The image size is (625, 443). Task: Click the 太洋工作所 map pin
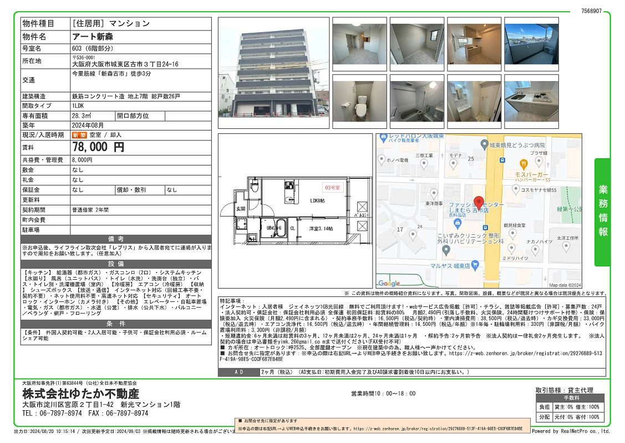(x=566, y=246)
